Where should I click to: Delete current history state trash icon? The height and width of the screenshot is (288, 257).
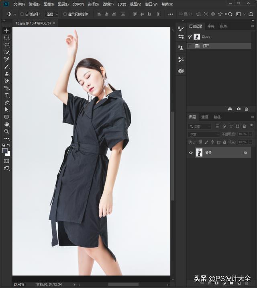247,109
